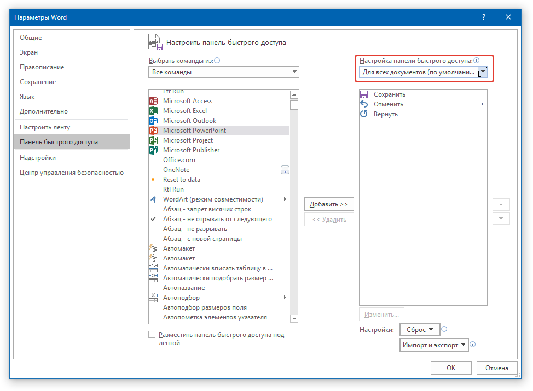The height and width of the screenshot is (391, 533).
Task: Click the Microsoft PowerPoint icon
Action: point(153,131)
